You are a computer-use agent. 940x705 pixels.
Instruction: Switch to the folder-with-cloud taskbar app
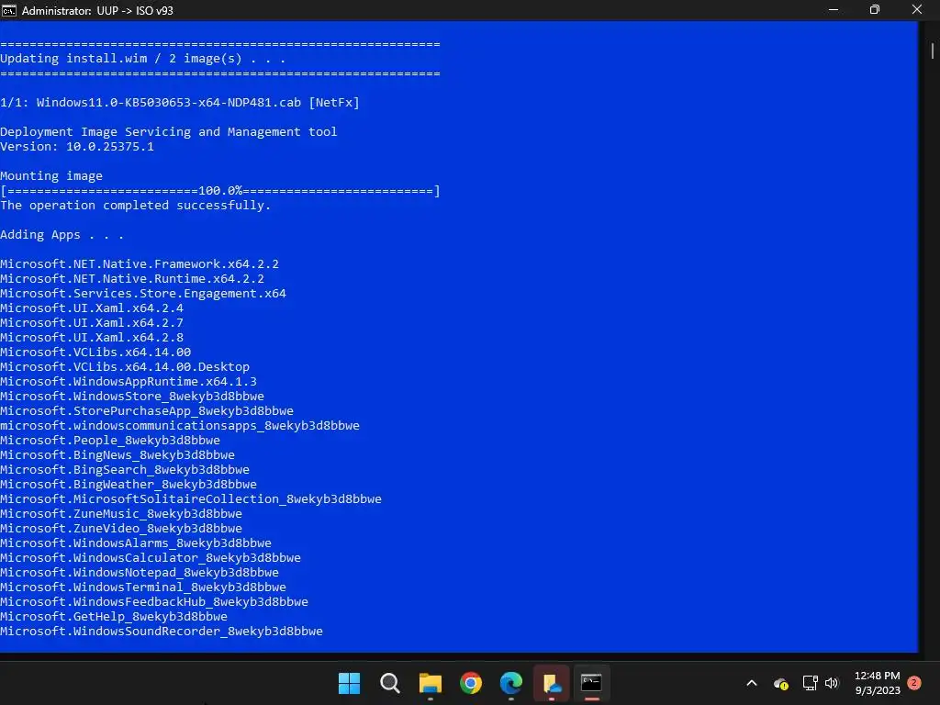552,683
